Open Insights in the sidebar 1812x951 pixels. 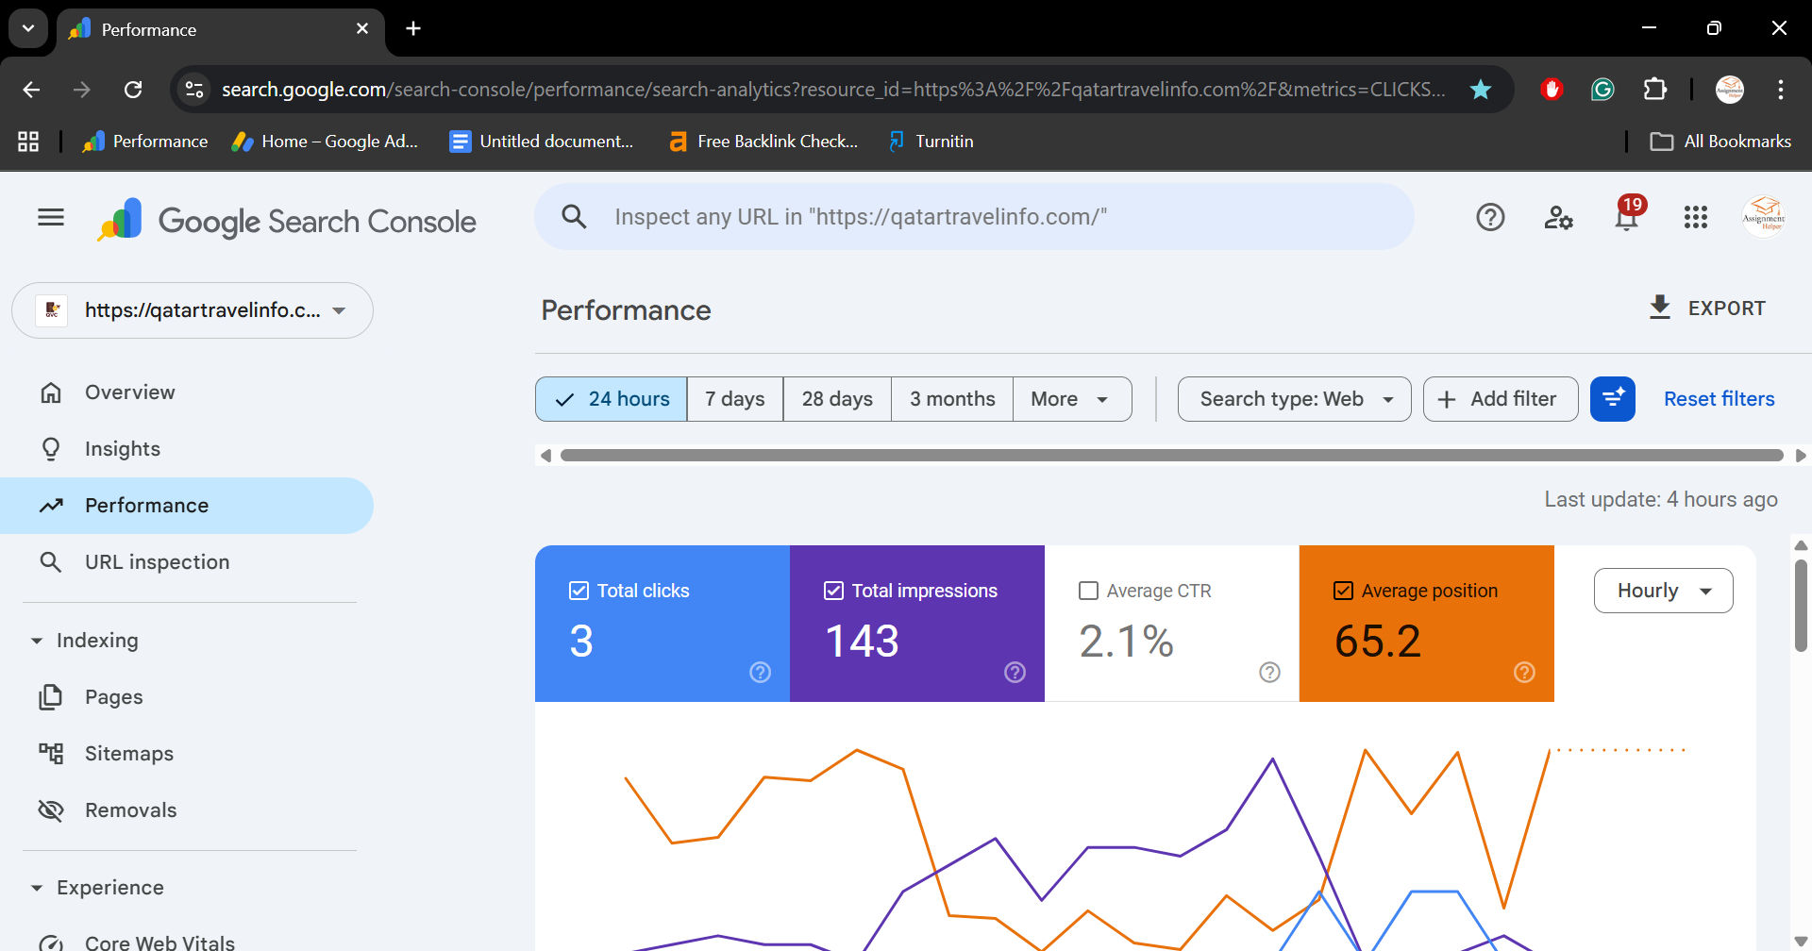[187, 449]
